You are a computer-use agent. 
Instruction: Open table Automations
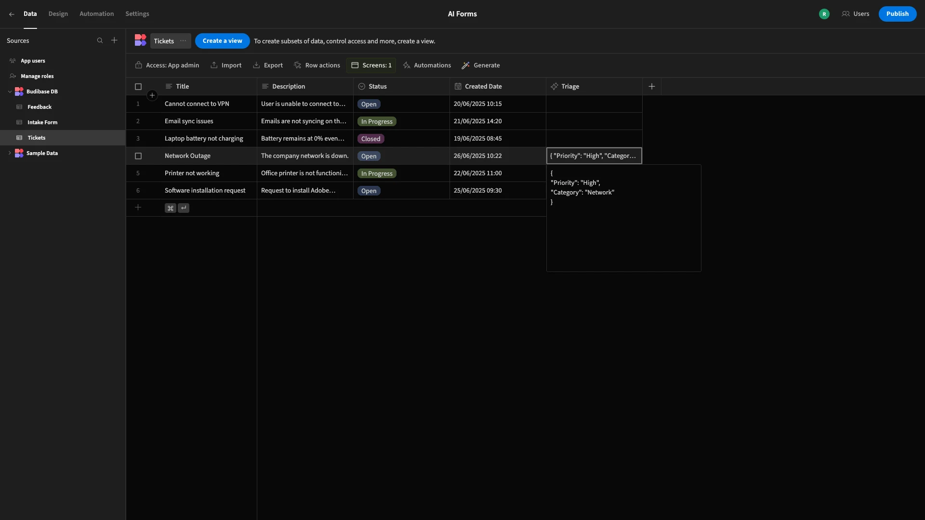coord(427,65)
